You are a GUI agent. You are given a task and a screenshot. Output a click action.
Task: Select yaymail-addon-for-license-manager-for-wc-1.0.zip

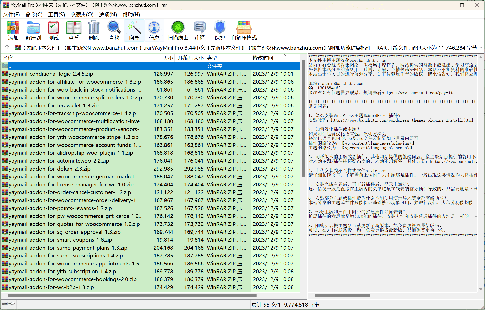pyautogui.click(x=150, y=185)
